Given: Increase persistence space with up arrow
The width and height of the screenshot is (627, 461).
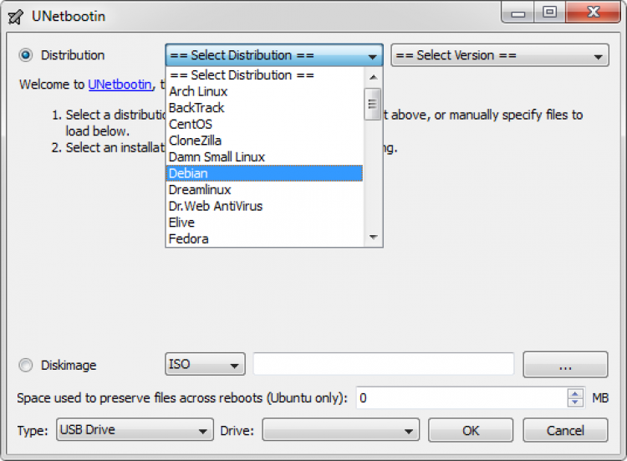Looking at the screenshot, I should (x=575, y=393).
